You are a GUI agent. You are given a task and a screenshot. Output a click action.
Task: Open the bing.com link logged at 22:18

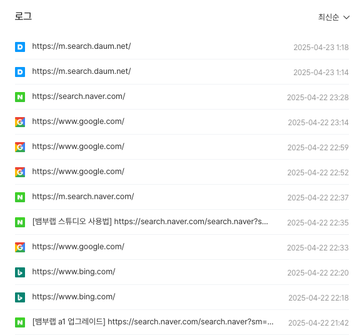(74, 297)
